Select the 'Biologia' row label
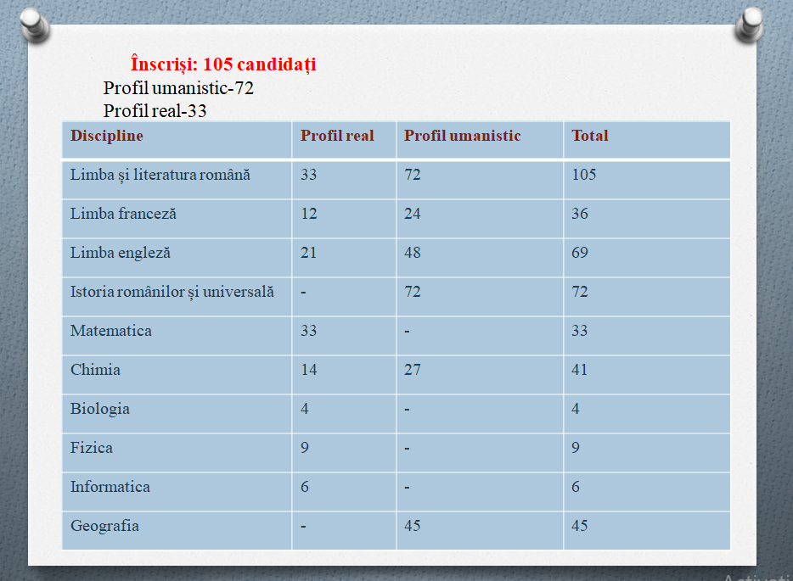 click(100, 409)
